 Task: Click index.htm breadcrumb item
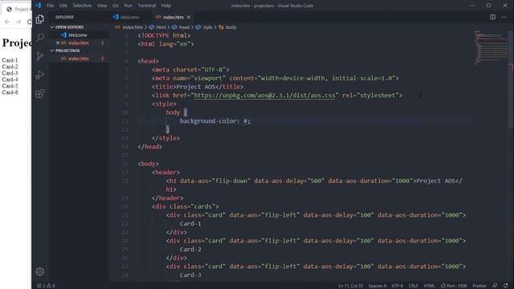[x=132, y=27]
